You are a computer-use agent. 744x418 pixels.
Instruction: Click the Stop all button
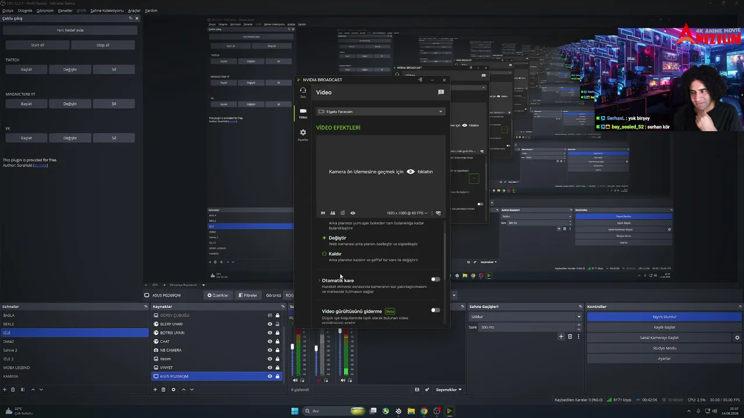tap(103, 45)
